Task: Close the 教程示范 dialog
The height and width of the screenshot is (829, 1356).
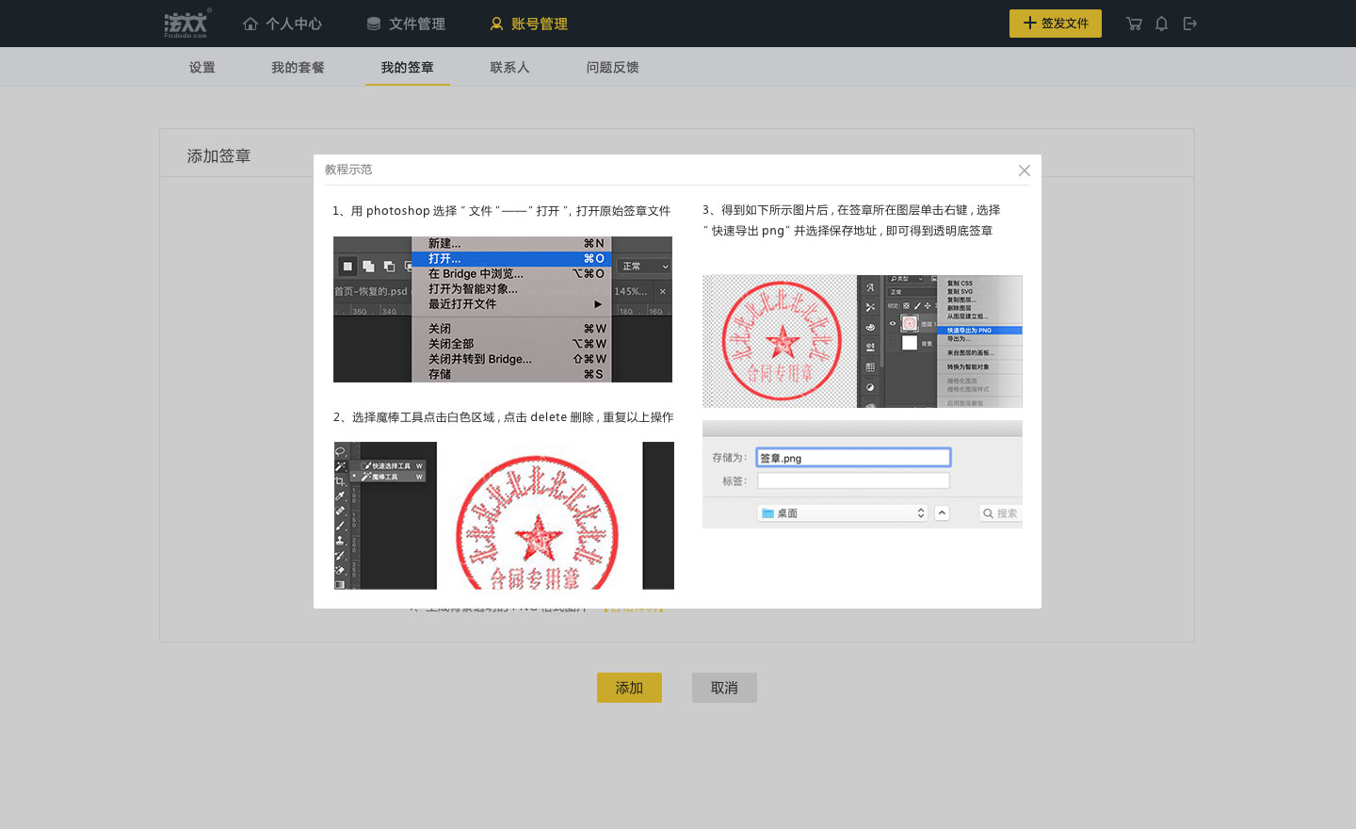Action: (1025, 171)
